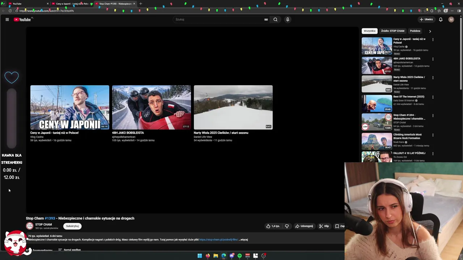463x260 pixels.
Task: Click the Subskrybuj button
Action: 72,226
